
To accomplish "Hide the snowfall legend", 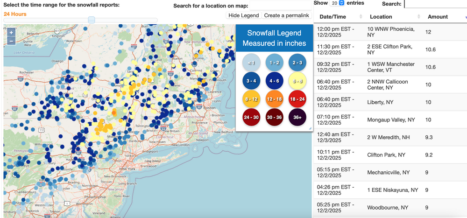I will tap(243, 15).
